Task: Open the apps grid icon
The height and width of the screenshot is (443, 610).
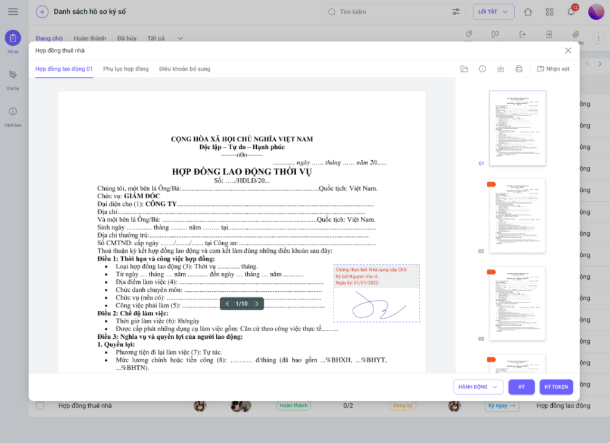Action: click(549, 12)
